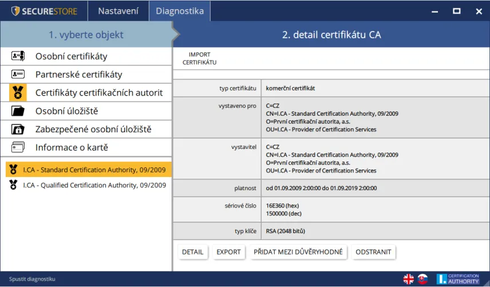The height and width of the screenshot is (287, 490).
Task: Open Osobní úložiště section
Action: 86,111
